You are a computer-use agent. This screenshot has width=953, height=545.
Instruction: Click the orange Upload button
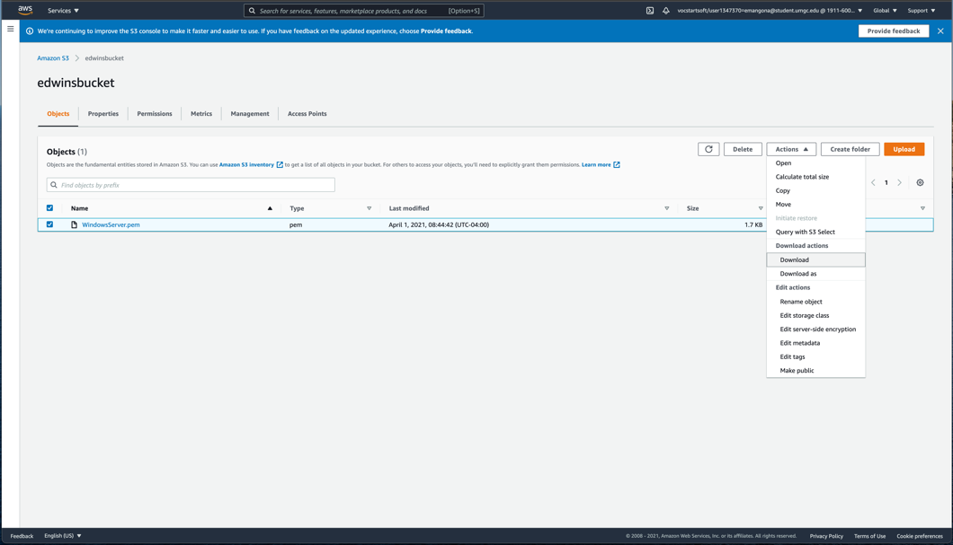click(x=904, y=149)
